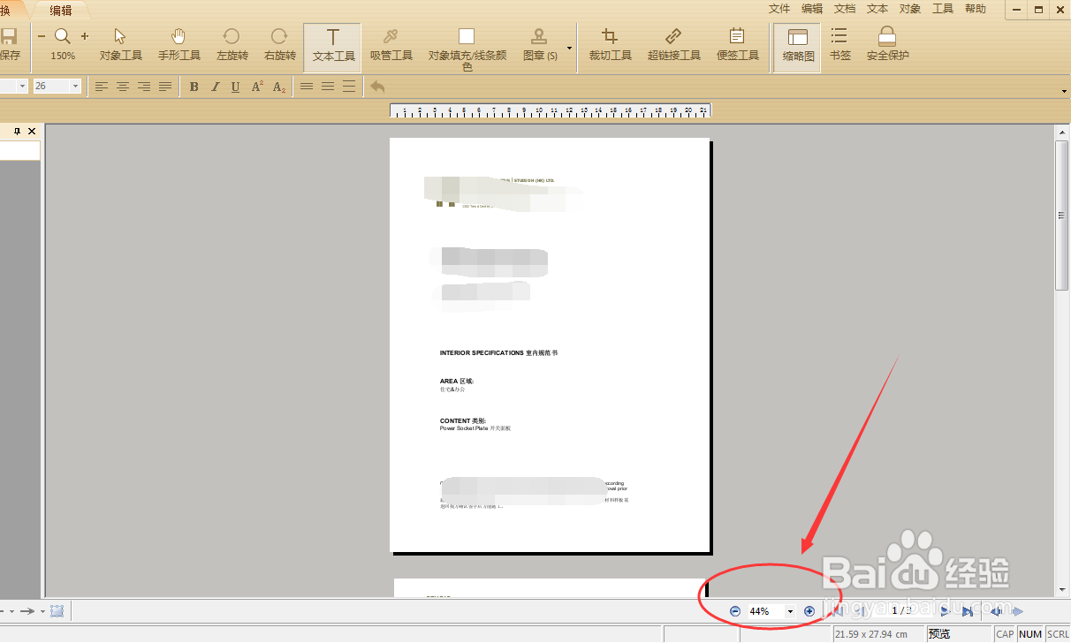
Task: Open the Help menu (帮助)
Action: click(x=976, y=9)
